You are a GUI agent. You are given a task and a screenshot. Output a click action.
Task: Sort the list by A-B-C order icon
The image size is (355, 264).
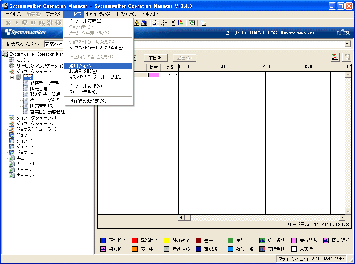(x=164, y=23)
